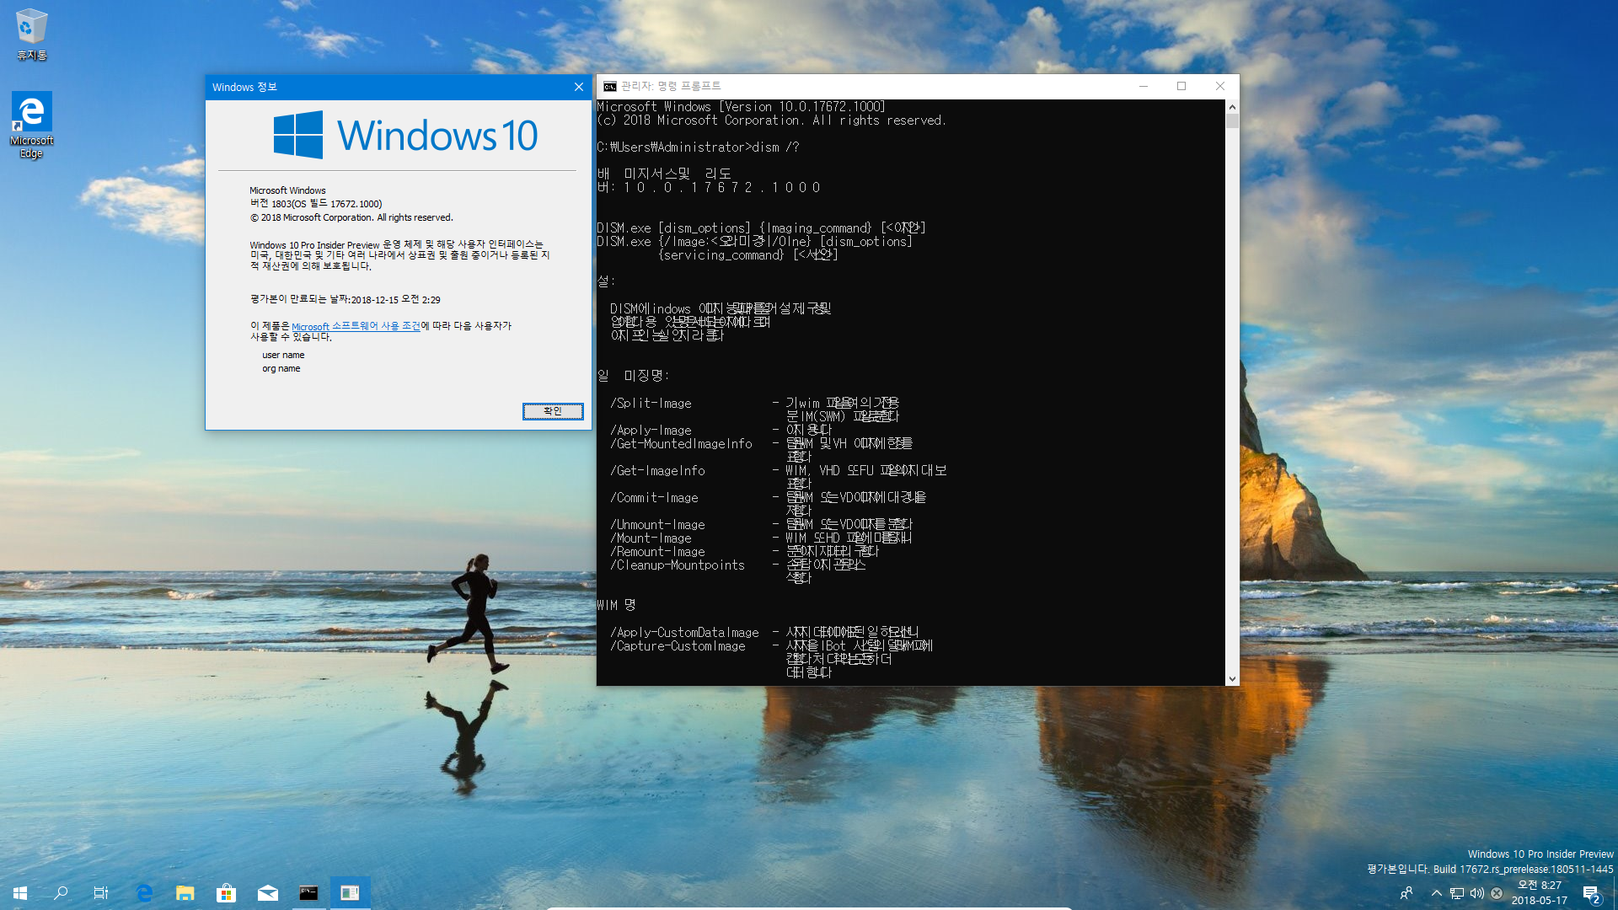Click the Command Prompt scrollbar thumb

tap(1232, 121)
